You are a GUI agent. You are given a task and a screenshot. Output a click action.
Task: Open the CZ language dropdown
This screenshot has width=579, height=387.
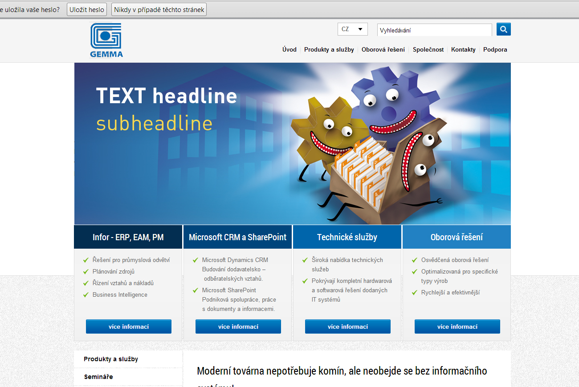(x=352, y=29)
